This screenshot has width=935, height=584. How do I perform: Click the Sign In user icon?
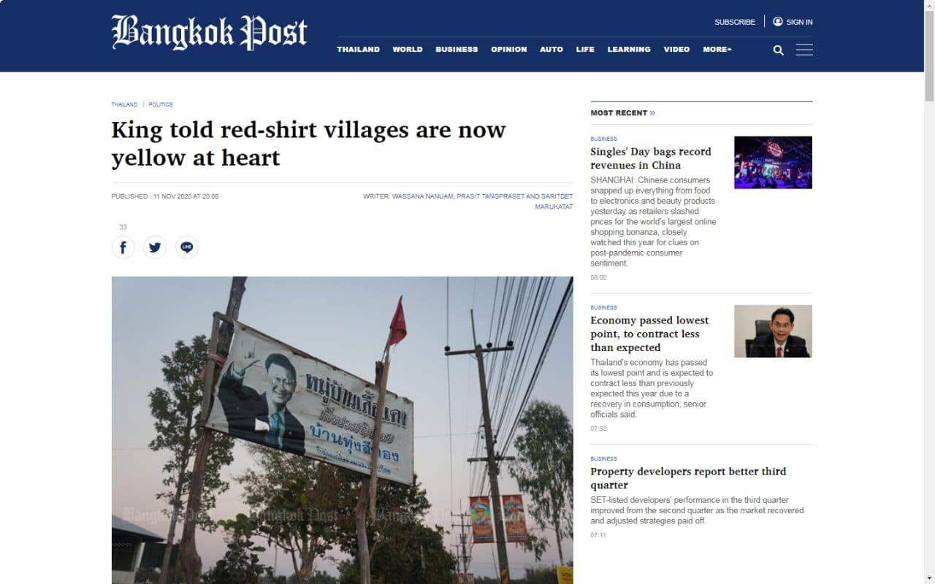[778, 22]
